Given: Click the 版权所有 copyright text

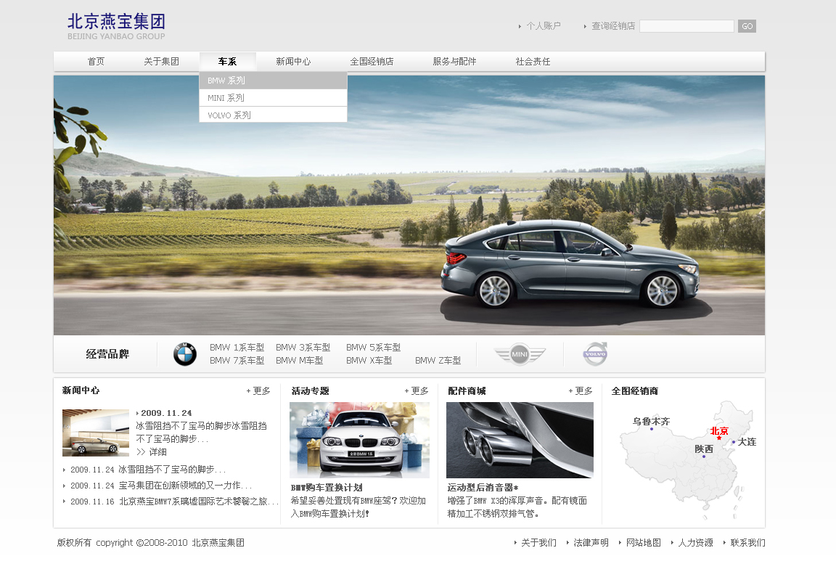Looking at the screenshot, I should pyautogui.click(x=151, y=542).
